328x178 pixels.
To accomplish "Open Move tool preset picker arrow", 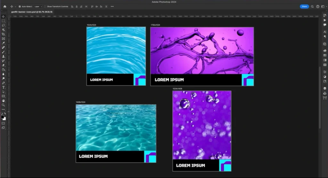I will [15, 7].
